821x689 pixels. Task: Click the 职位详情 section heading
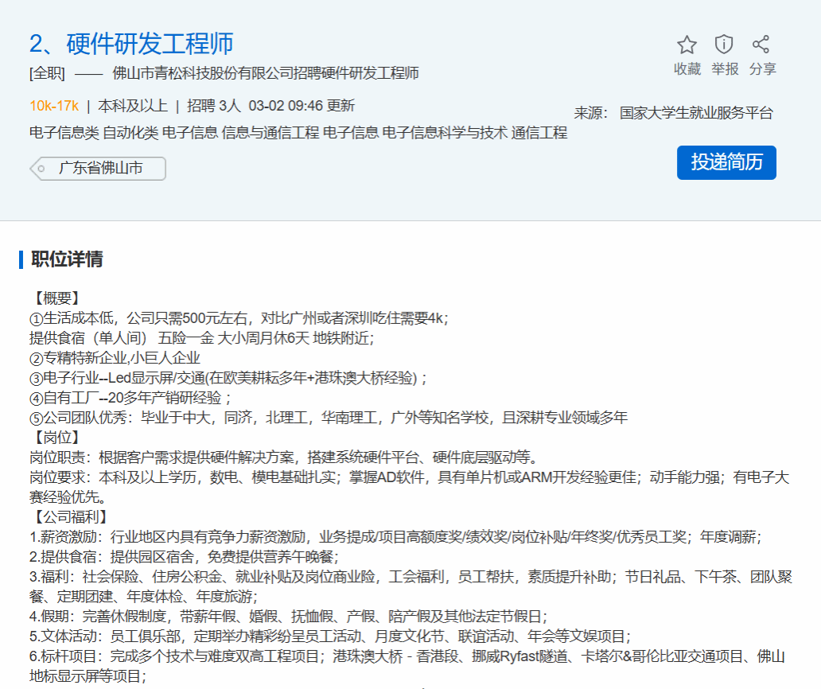coord(66,259)
